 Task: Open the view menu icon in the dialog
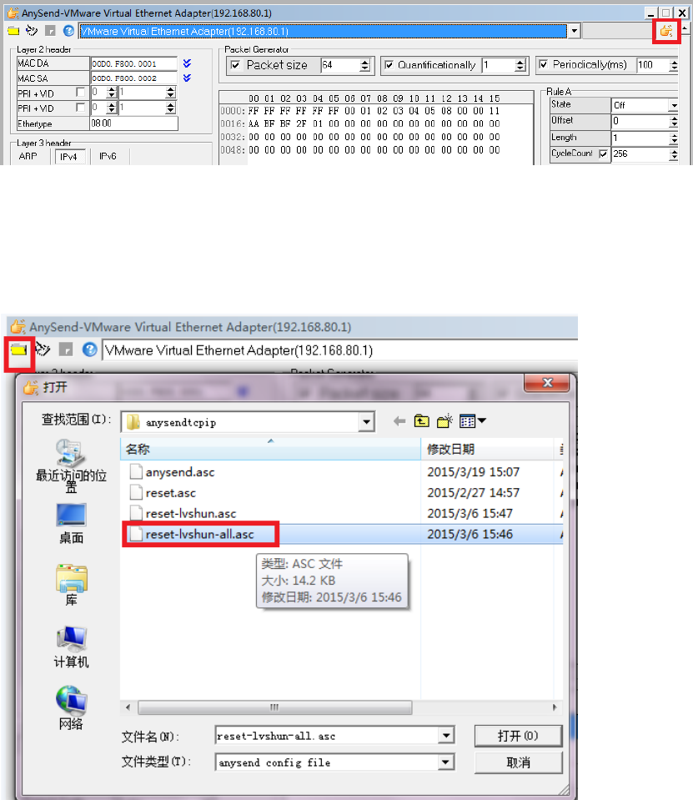click(473, 421)
